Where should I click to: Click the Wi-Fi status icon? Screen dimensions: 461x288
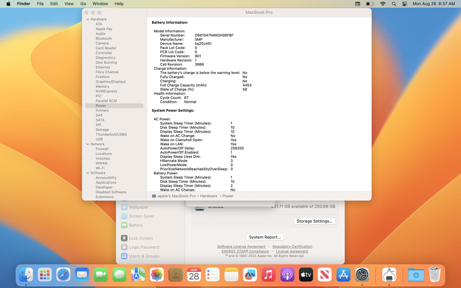(383, 4)
